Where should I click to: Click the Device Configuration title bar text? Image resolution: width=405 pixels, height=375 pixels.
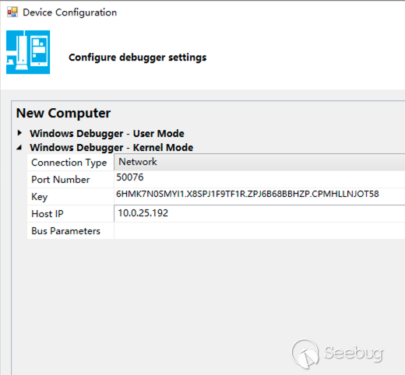tap(69, 12)
